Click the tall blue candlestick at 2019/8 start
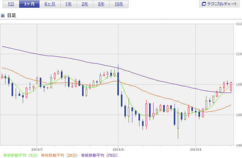This screenshot has width=242, height=158. click(118, 84)
